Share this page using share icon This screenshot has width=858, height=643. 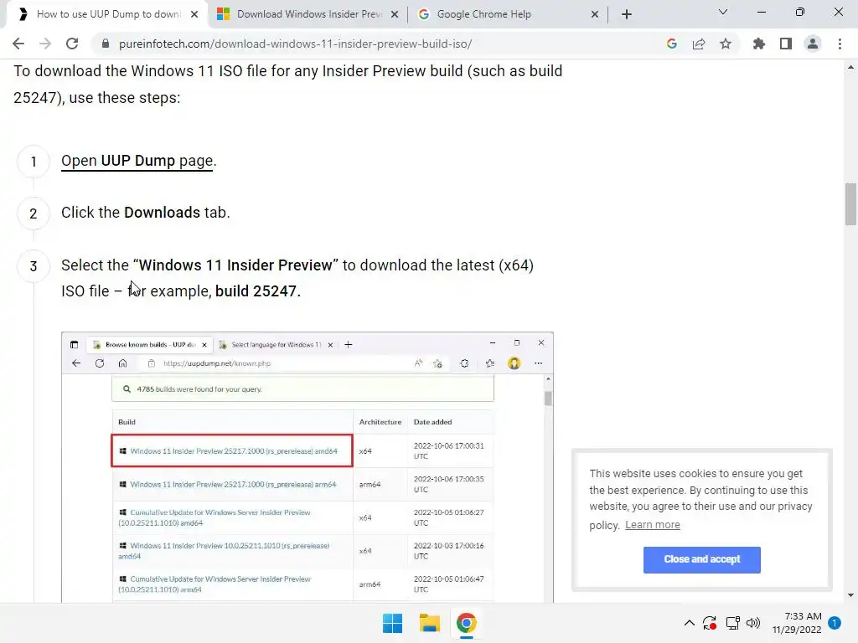click(x=699, y=44)
